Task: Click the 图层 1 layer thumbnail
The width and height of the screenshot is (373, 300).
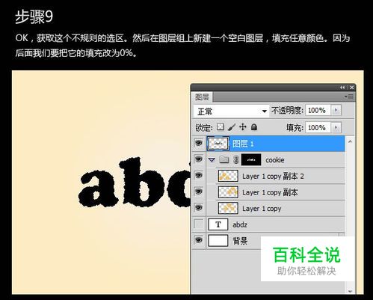Action: coord(218,144)
